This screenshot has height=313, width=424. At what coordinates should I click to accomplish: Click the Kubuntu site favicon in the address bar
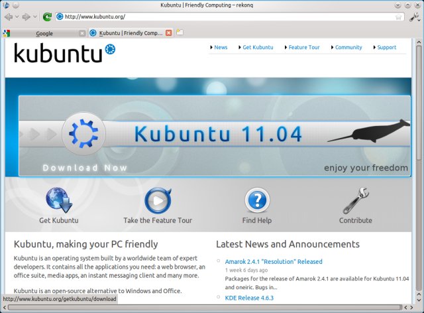click(x=60, y=17)
